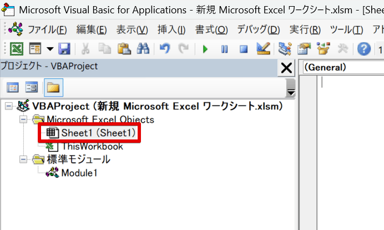Viewport: 384px width, 230px height.
Task: Open the 編集(E) menu
Action: [92, 30]
